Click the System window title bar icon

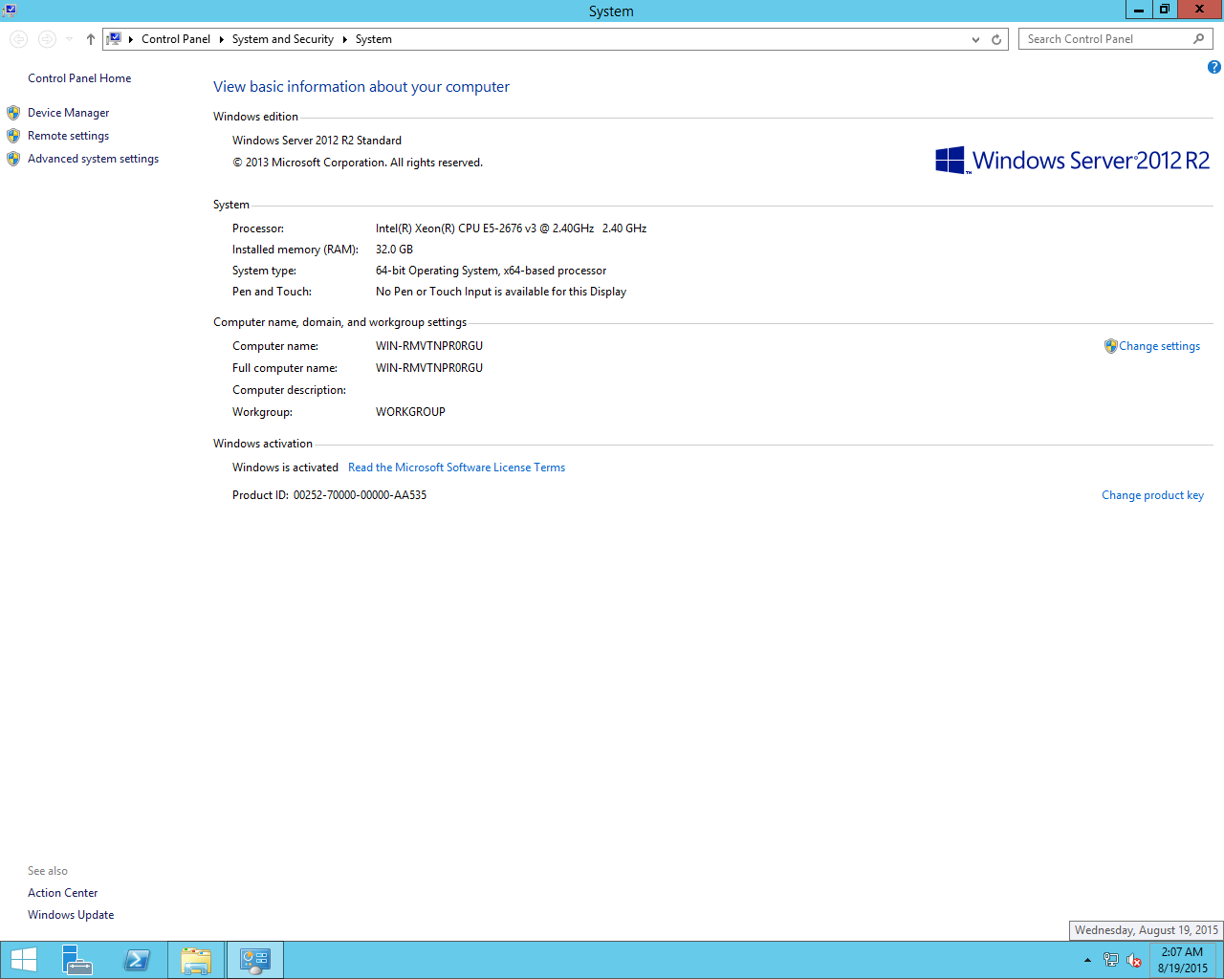click(x=9, y=11)
